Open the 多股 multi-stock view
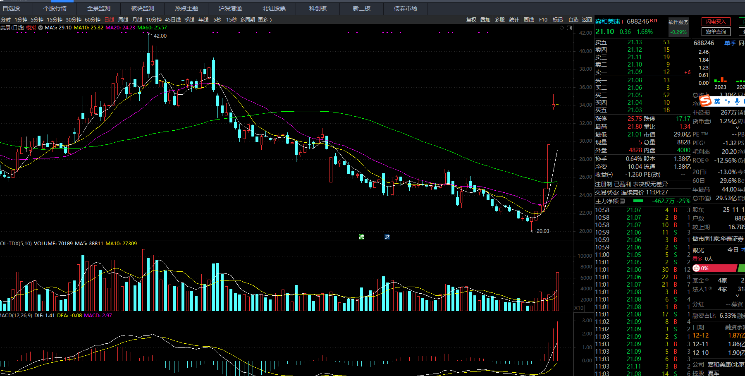Screen dimensions: 745x376 click(500, 19)
